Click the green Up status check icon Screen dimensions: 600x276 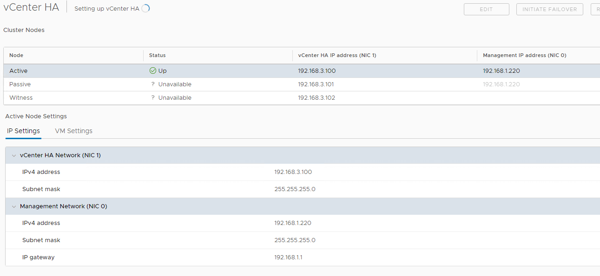click(x=152, y=71)
